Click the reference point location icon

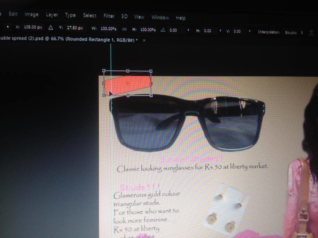coord(8,26)
